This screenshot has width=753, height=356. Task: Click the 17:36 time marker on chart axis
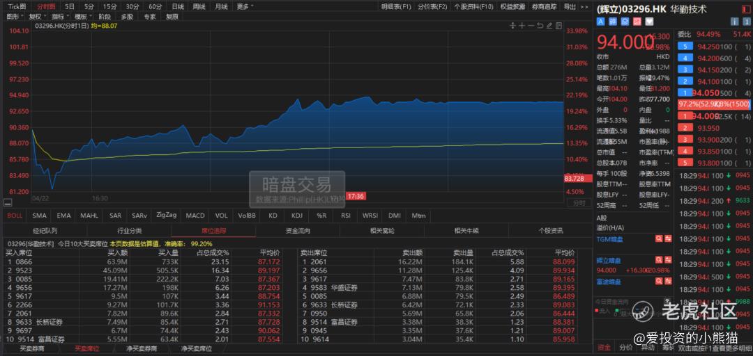[356, 195]
